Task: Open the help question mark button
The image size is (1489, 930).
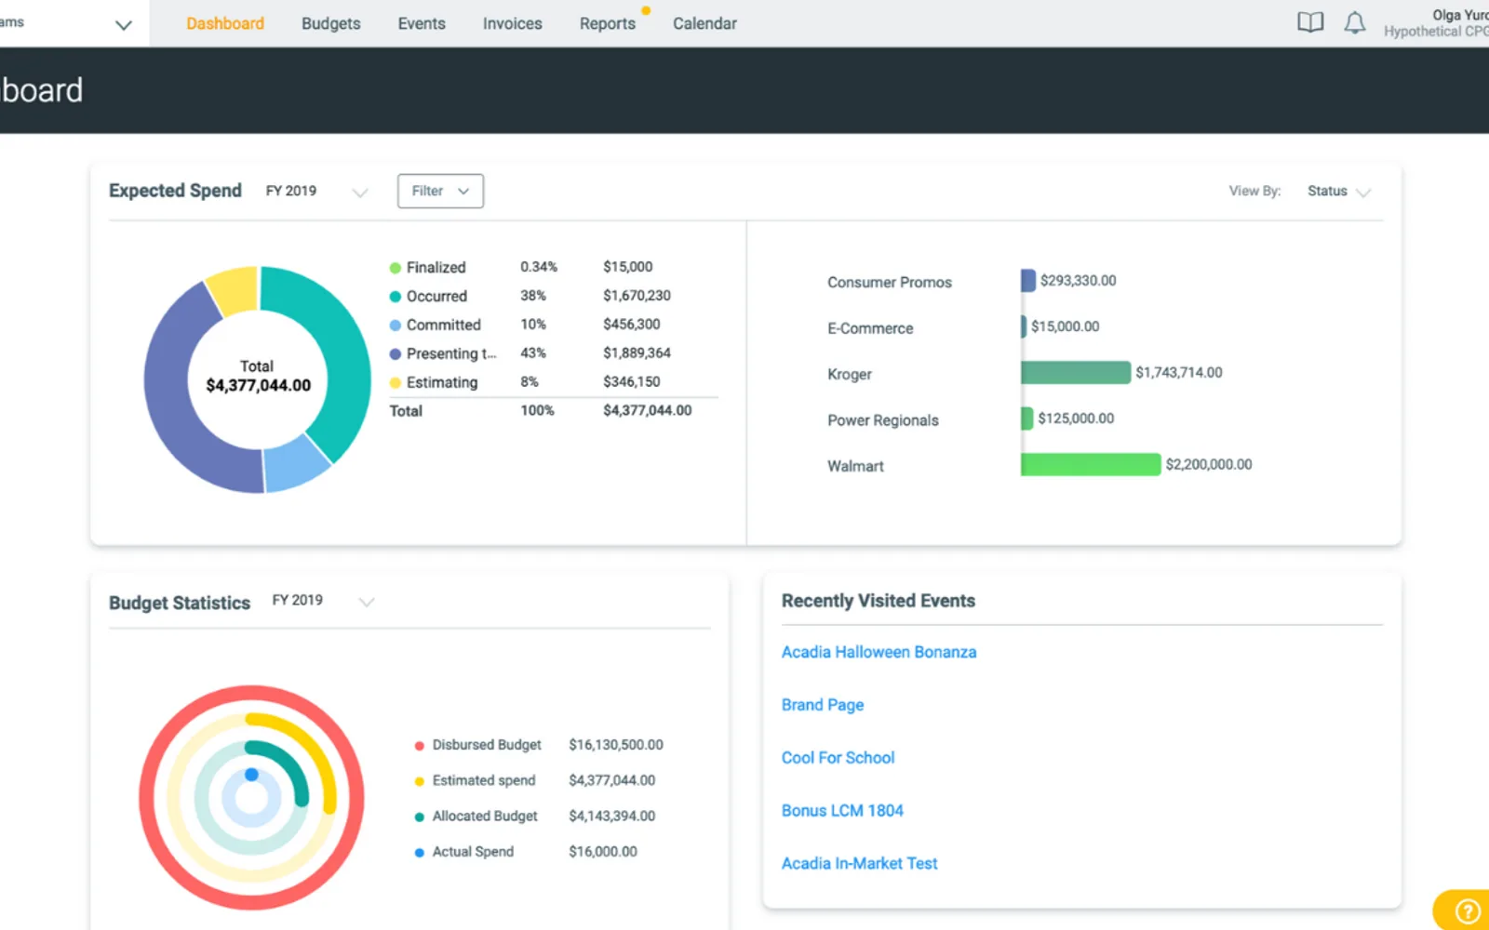Action: pyautogui.click(x=1468, y=910)
